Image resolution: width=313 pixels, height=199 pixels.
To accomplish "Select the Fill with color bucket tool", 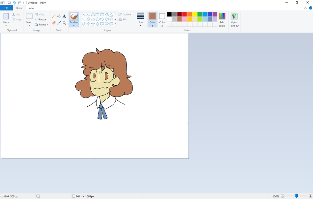I will click(x=59, y=16).
